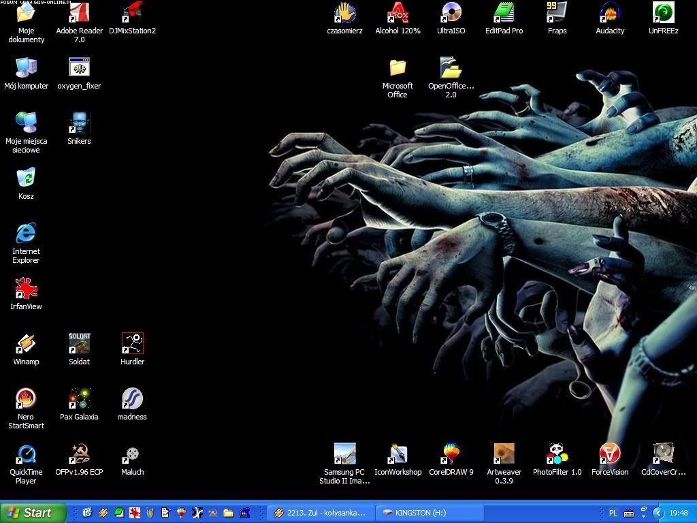Select the Hurdler desktop shortcut

point(133,349)
